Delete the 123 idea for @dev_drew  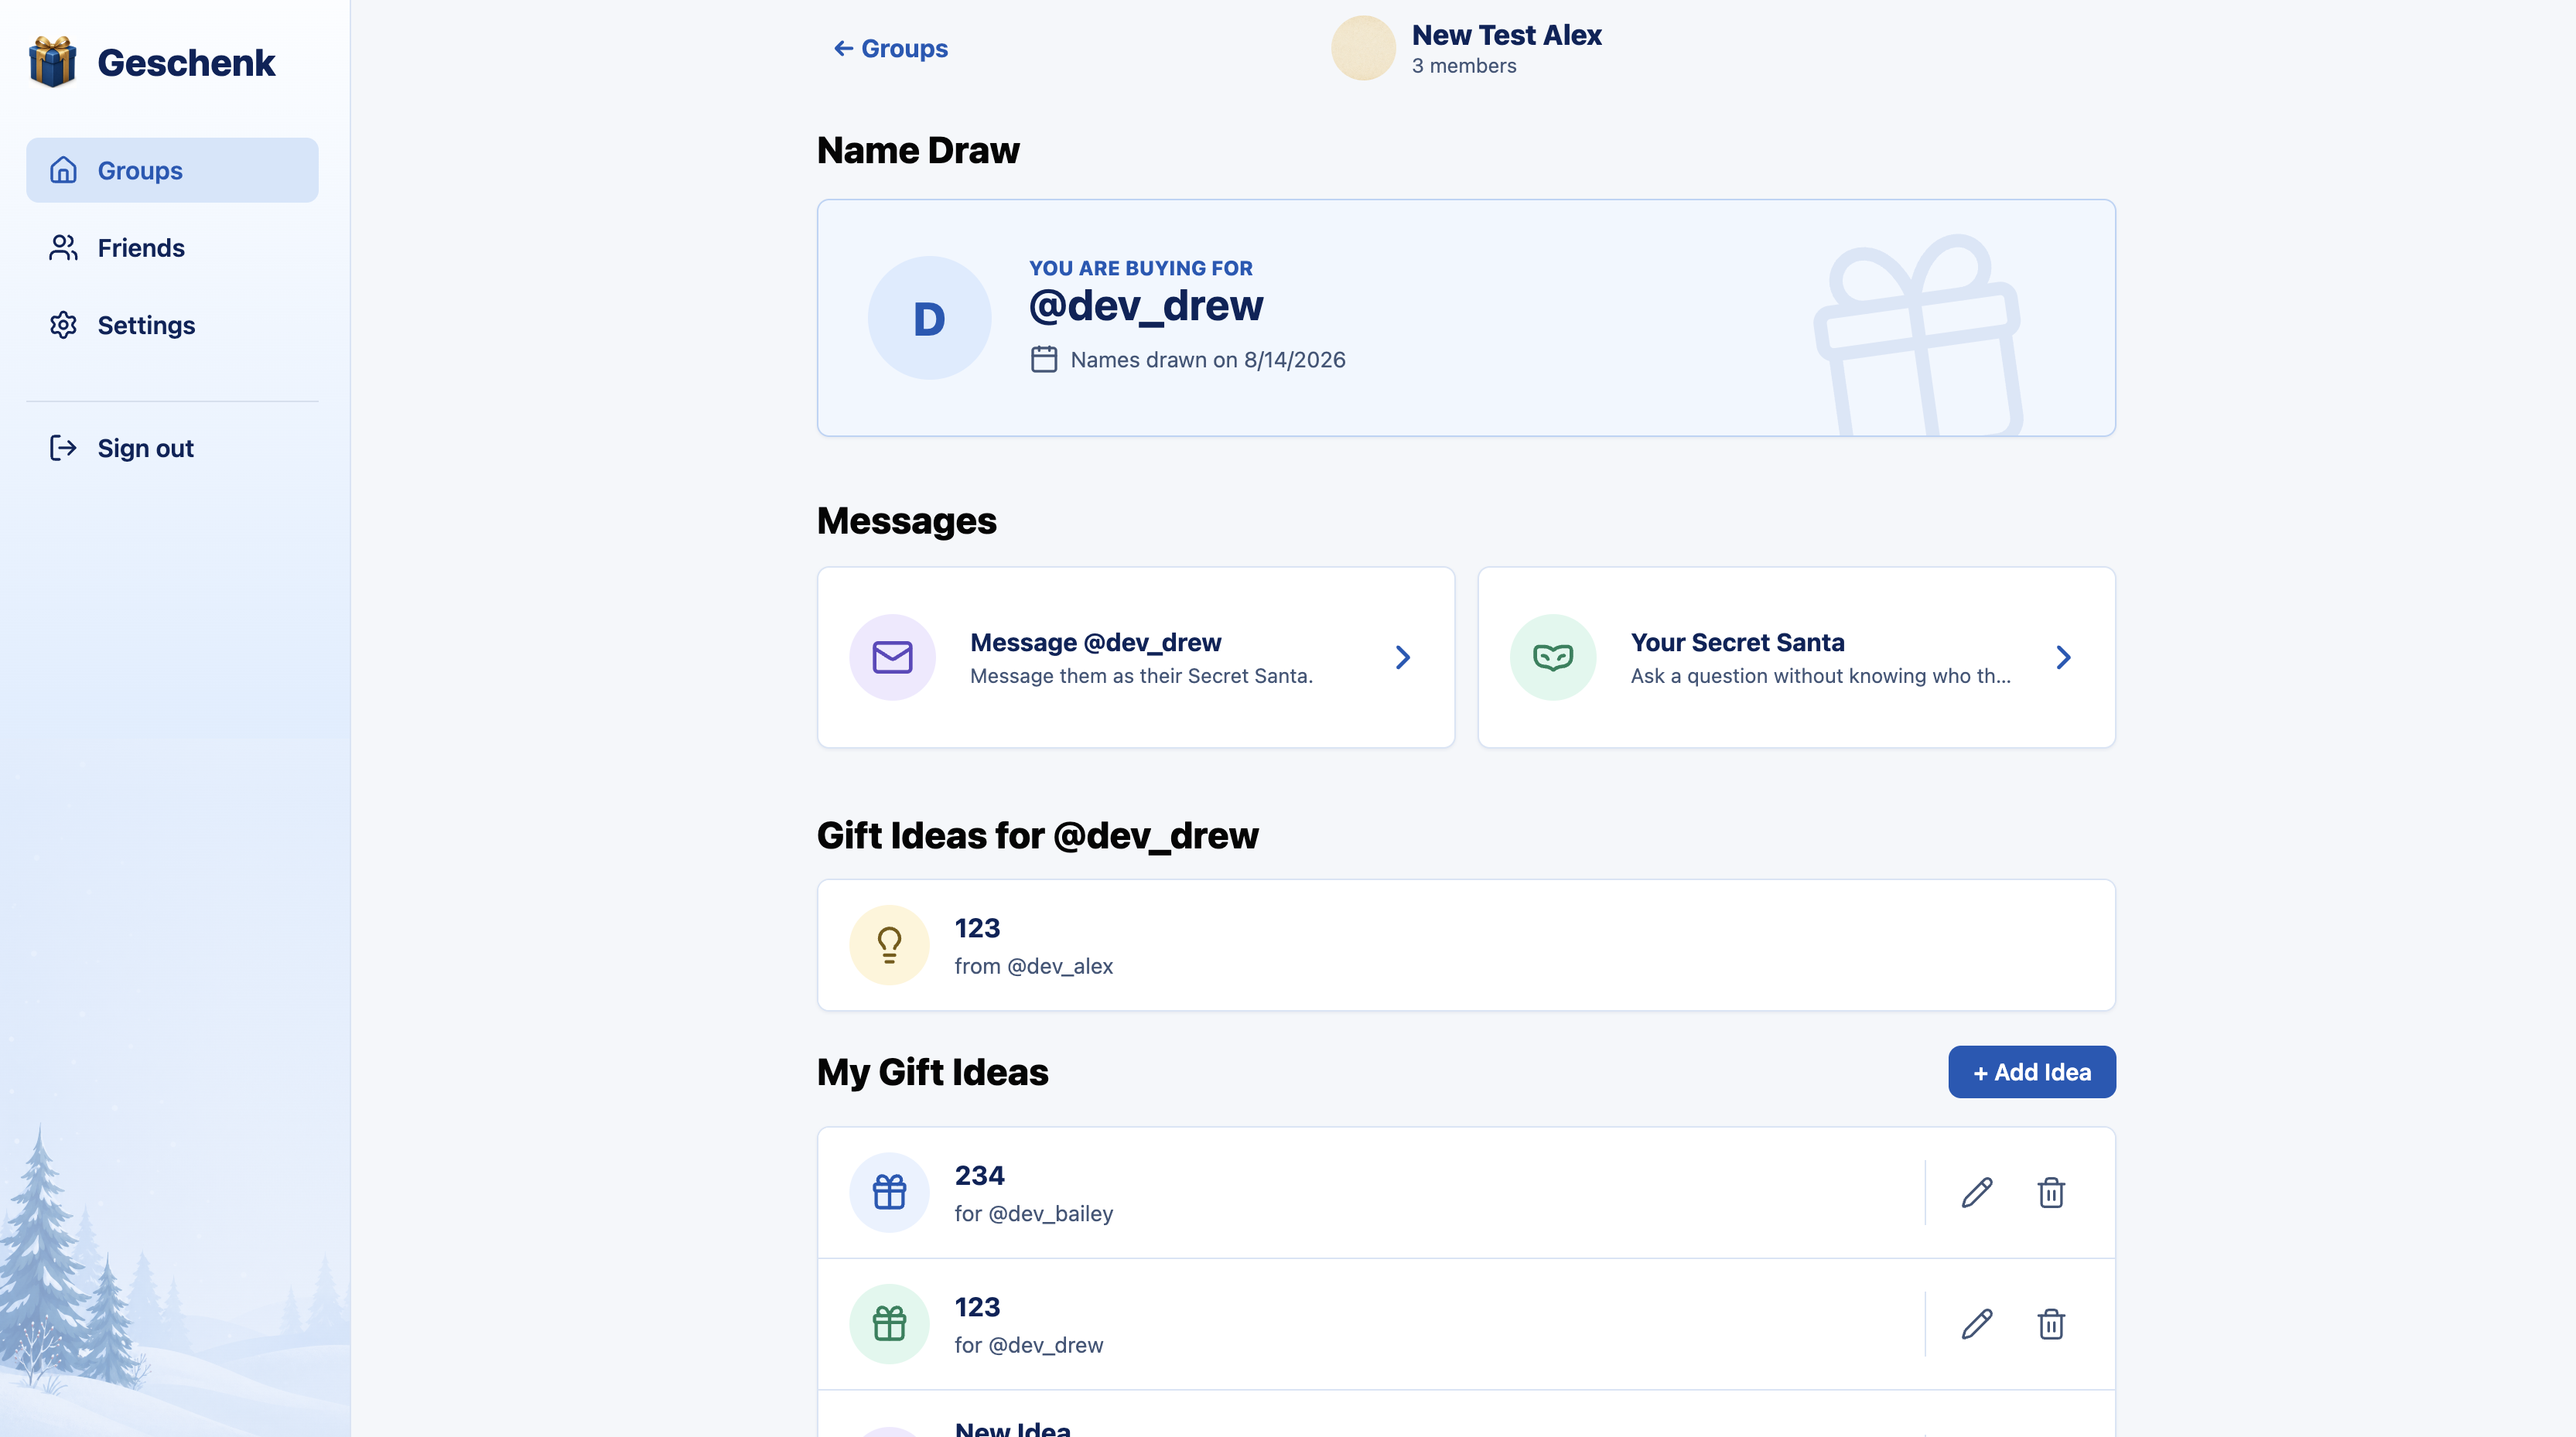(x=2051, y=1324)
